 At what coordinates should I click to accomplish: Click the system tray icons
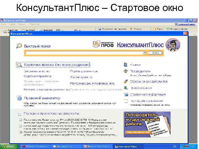point(185,147)
